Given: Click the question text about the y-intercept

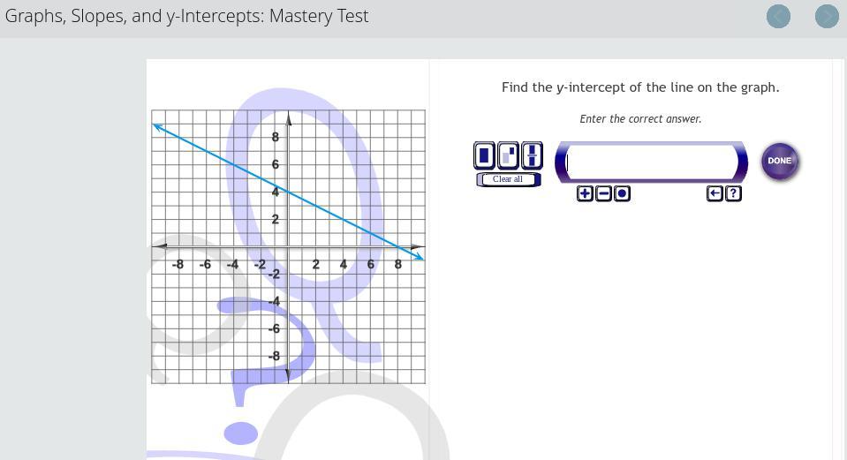Looking at the screenshot, I should (x=640, y=87).
